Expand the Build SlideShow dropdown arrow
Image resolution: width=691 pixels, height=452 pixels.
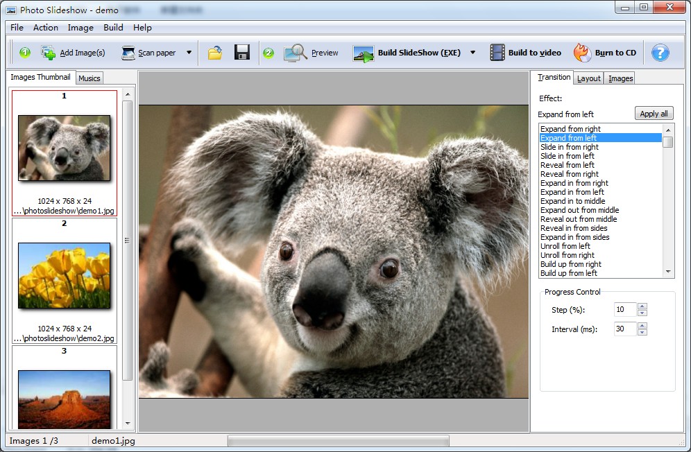click(x=473, y=53)
